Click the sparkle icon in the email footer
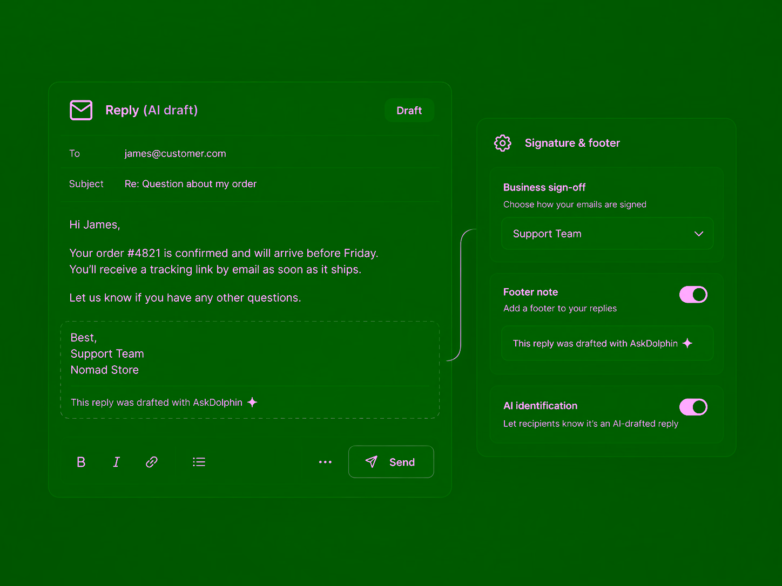This screenshot has height=586, width=782. [x=252, y=402]
